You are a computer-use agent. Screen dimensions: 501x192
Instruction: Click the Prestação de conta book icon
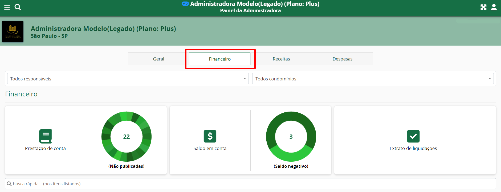coord(45,136)
